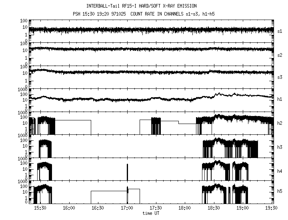Click the "time UT" axis title
This screenshot has width=288, height=220.
(151, 213)
